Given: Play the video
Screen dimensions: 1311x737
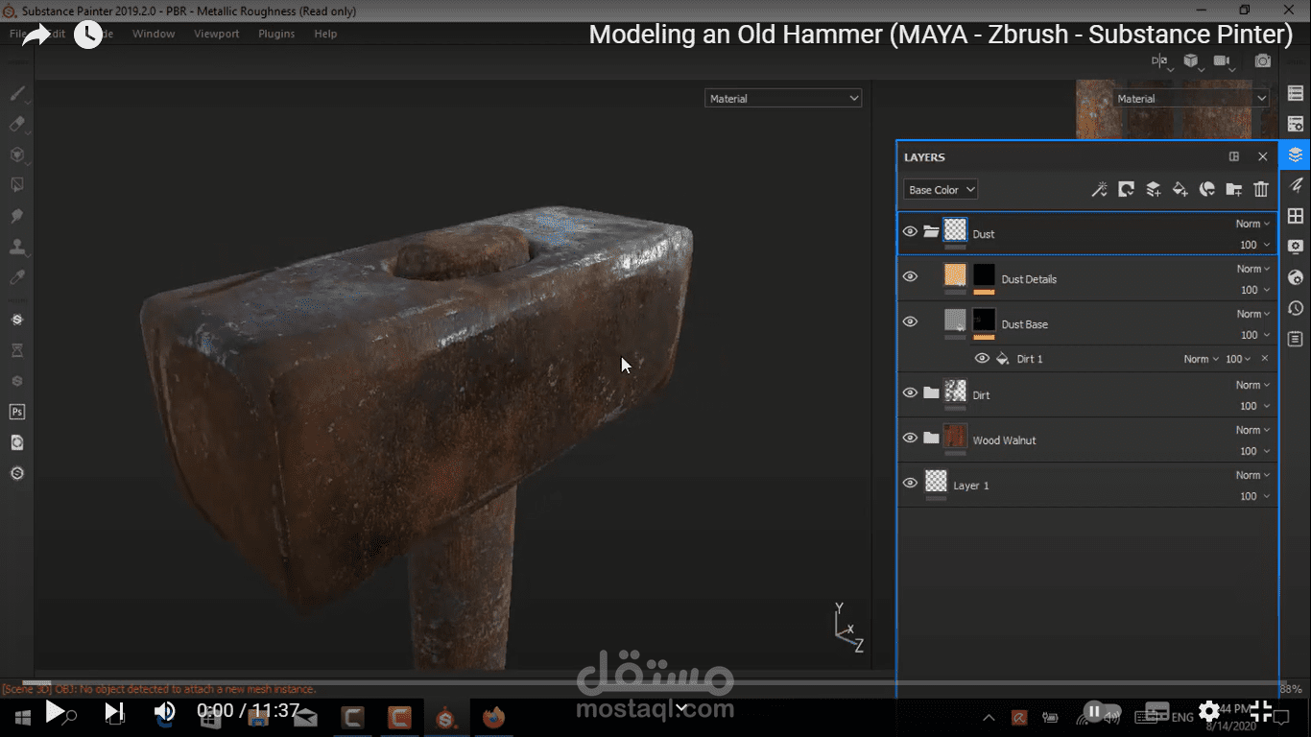Looking at the screenshot, I should pyautogui.click(x=55, y=711).
